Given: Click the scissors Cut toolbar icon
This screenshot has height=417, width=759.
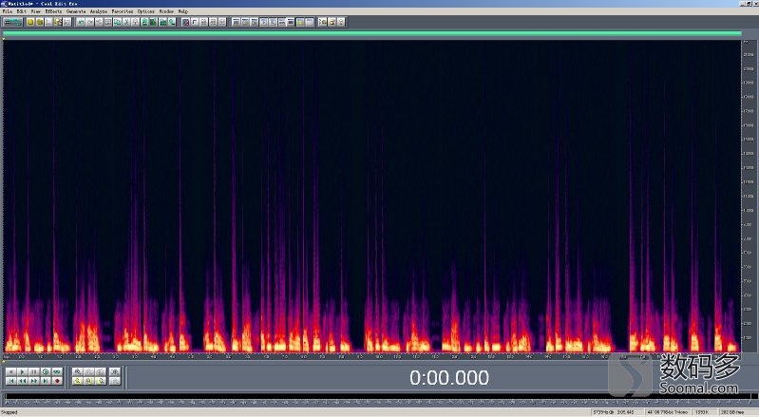Looking at the screenshot, I should [x=126, y=22].
